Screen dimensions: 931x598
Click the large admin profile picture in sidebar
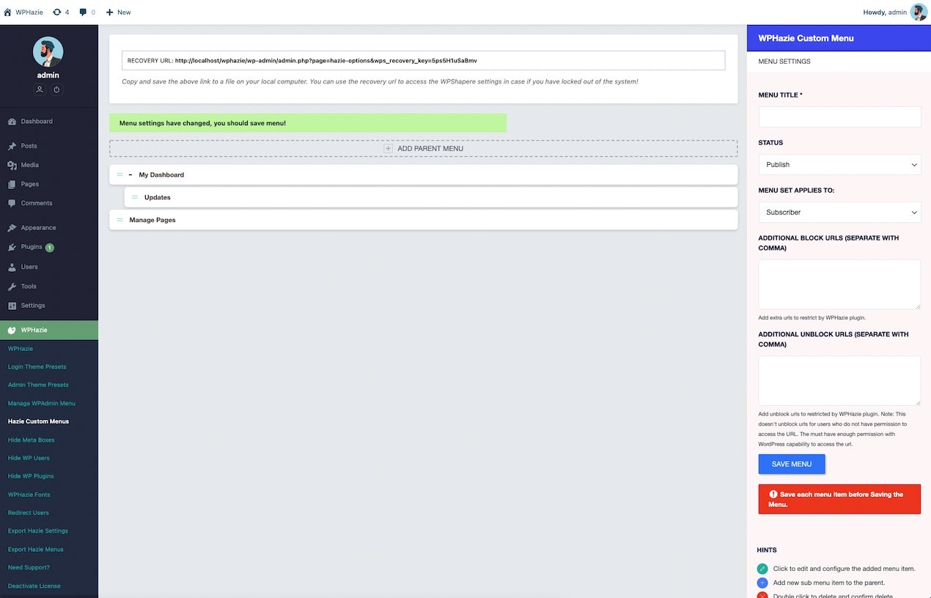click(x=48, y=51)
